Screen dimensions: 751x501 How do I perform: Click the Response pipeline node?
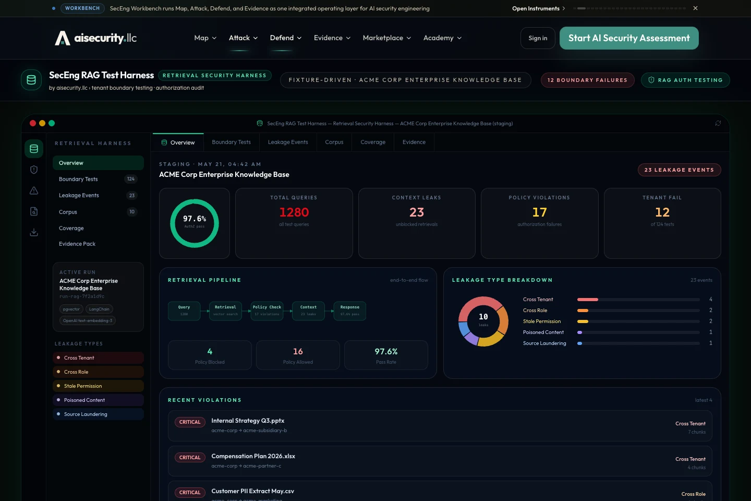(350, 311)
